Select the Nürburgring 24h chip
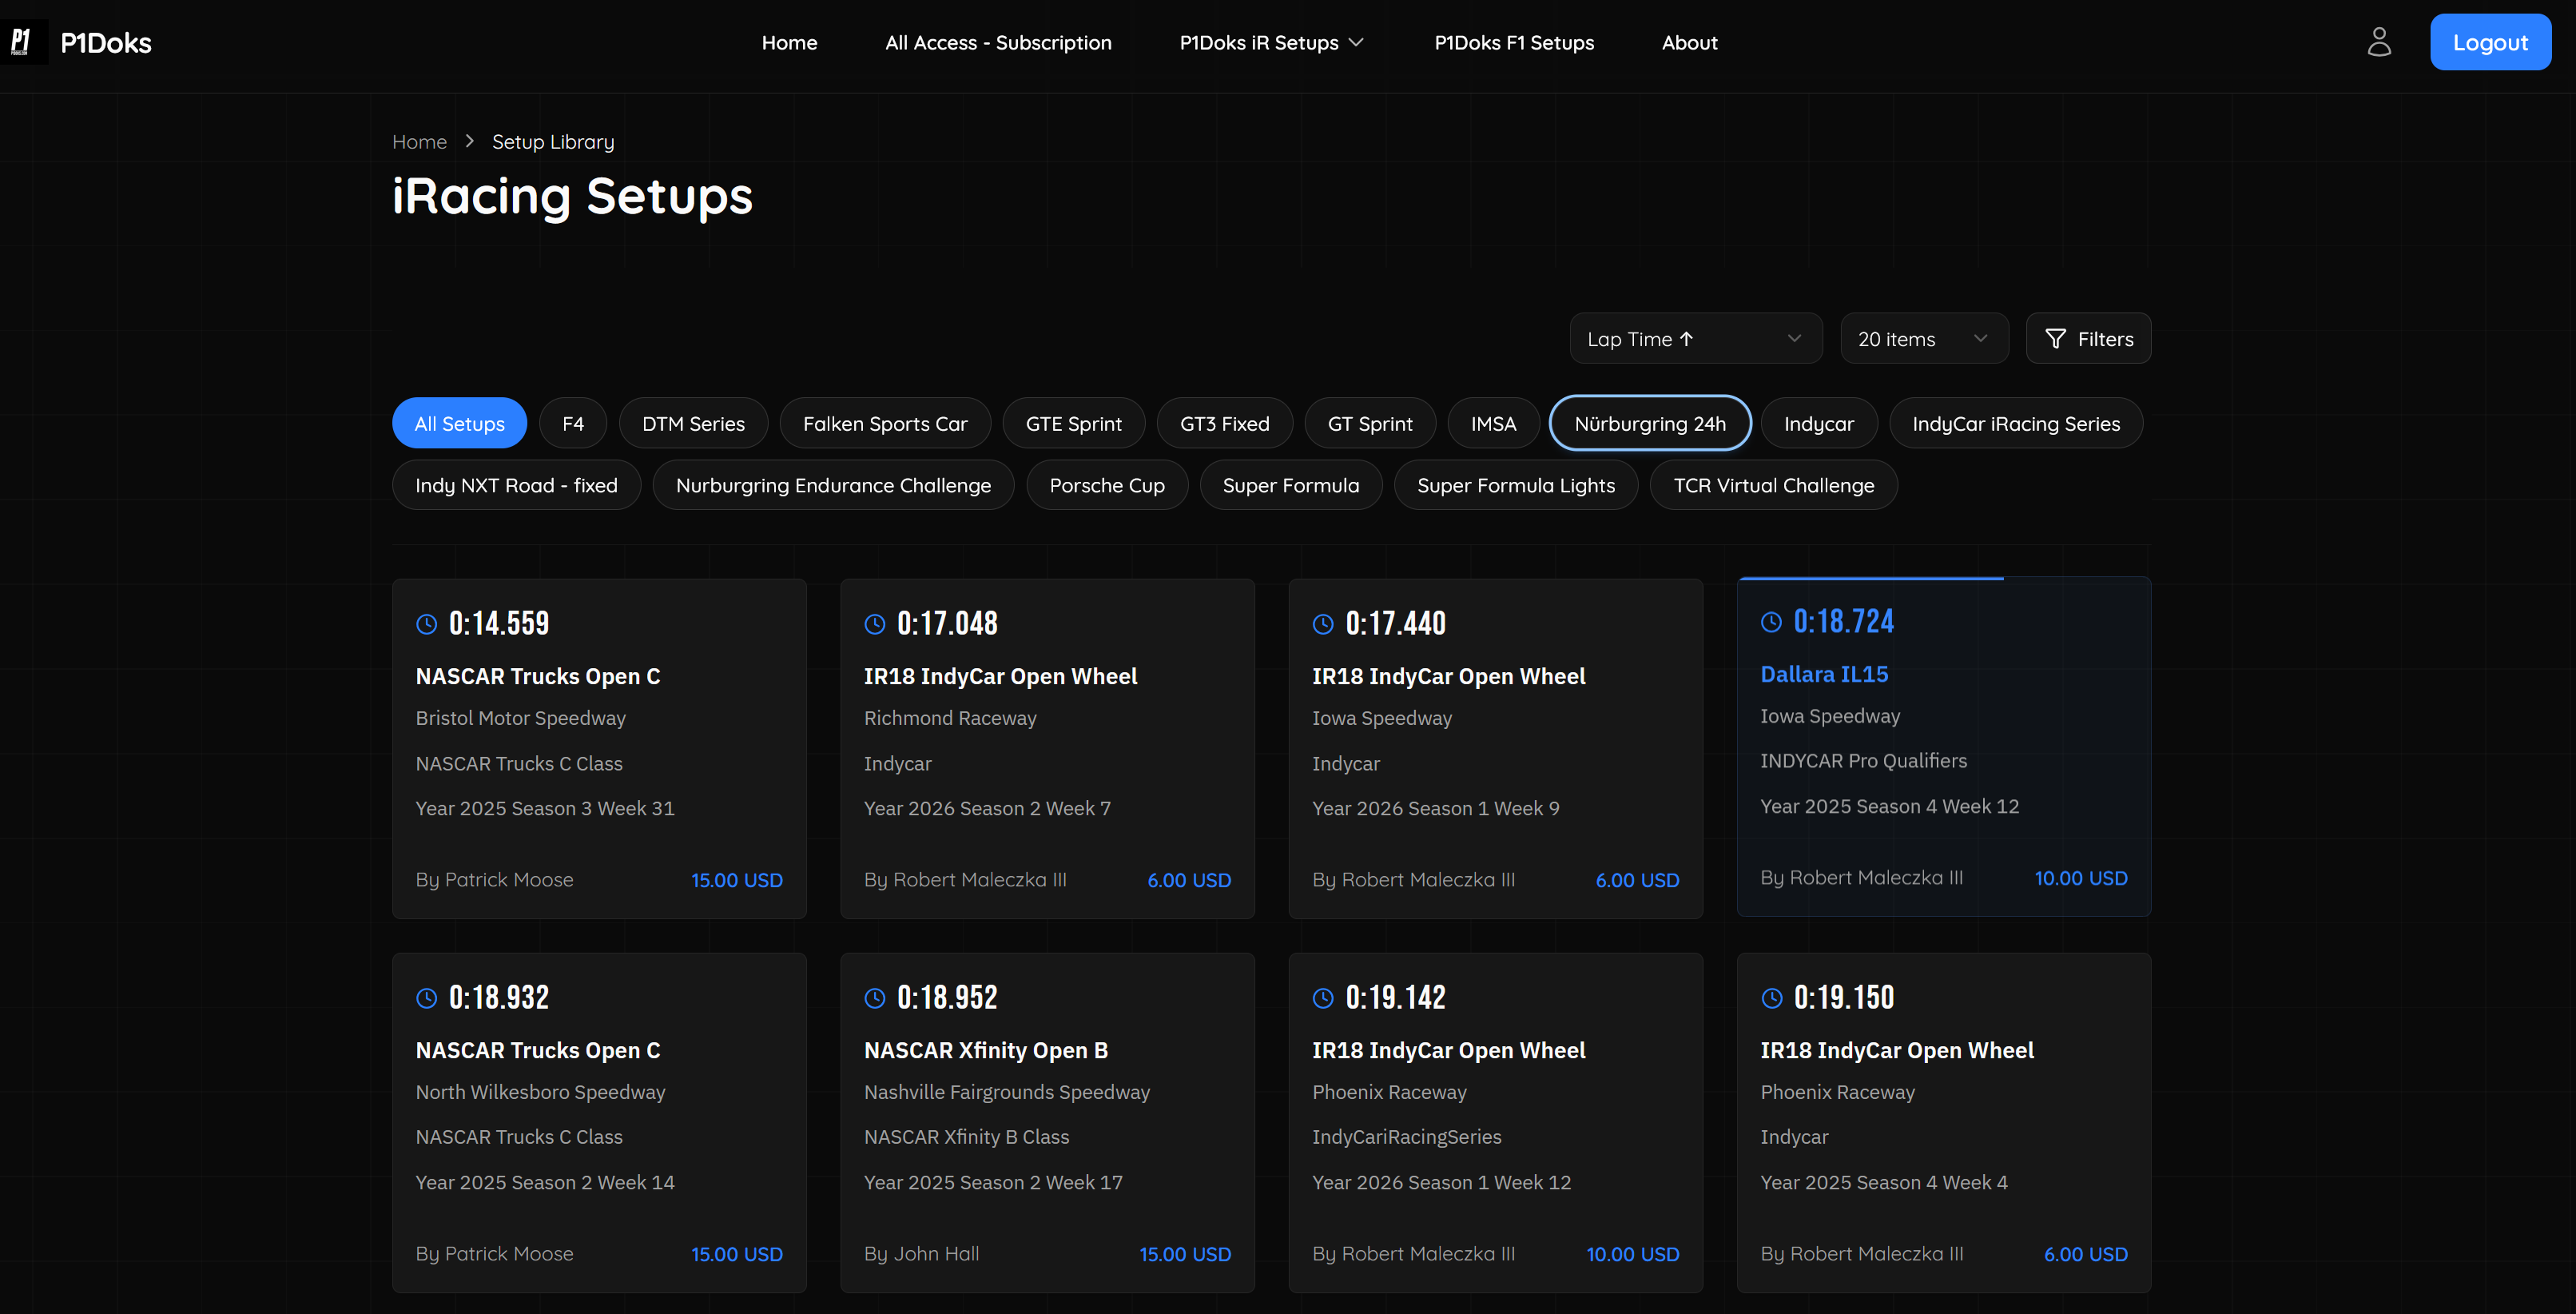2576x1314 pixels. [x=1650, y=424]
